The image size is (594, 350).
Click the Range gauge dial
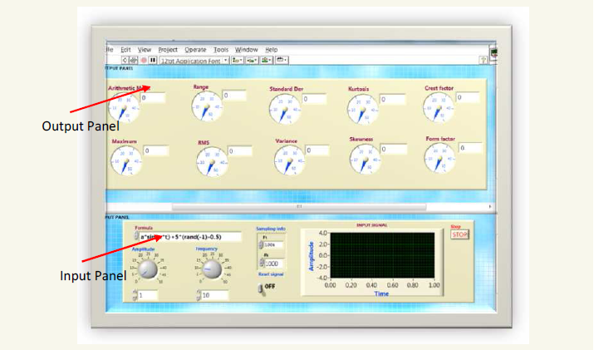click(x=207, y=106)
